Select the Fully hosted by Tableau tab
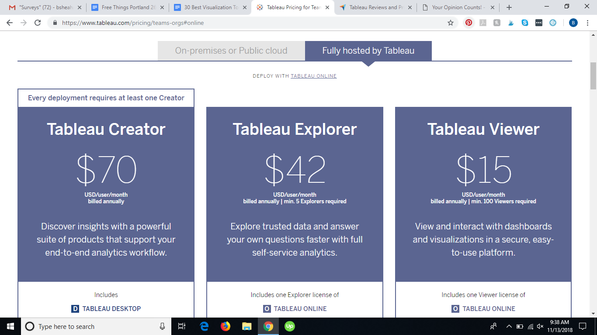The image size is (597, 335). tap(368, 51)
